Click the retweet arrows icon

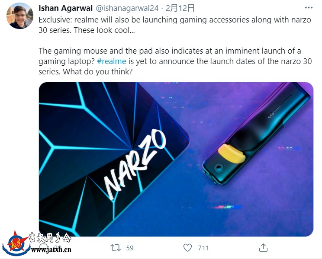coord(116,248)
